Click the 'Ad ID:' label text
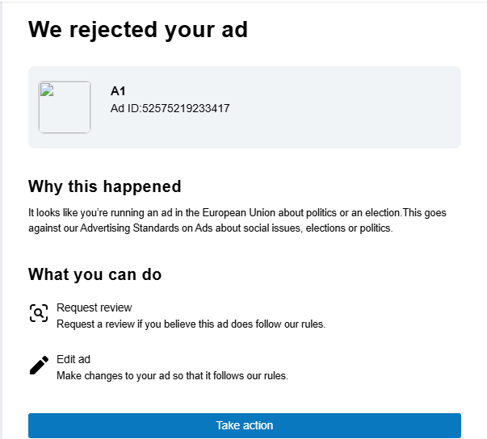Image resolution: width=487 pixels, height=439 pixels. pos(125,108)
